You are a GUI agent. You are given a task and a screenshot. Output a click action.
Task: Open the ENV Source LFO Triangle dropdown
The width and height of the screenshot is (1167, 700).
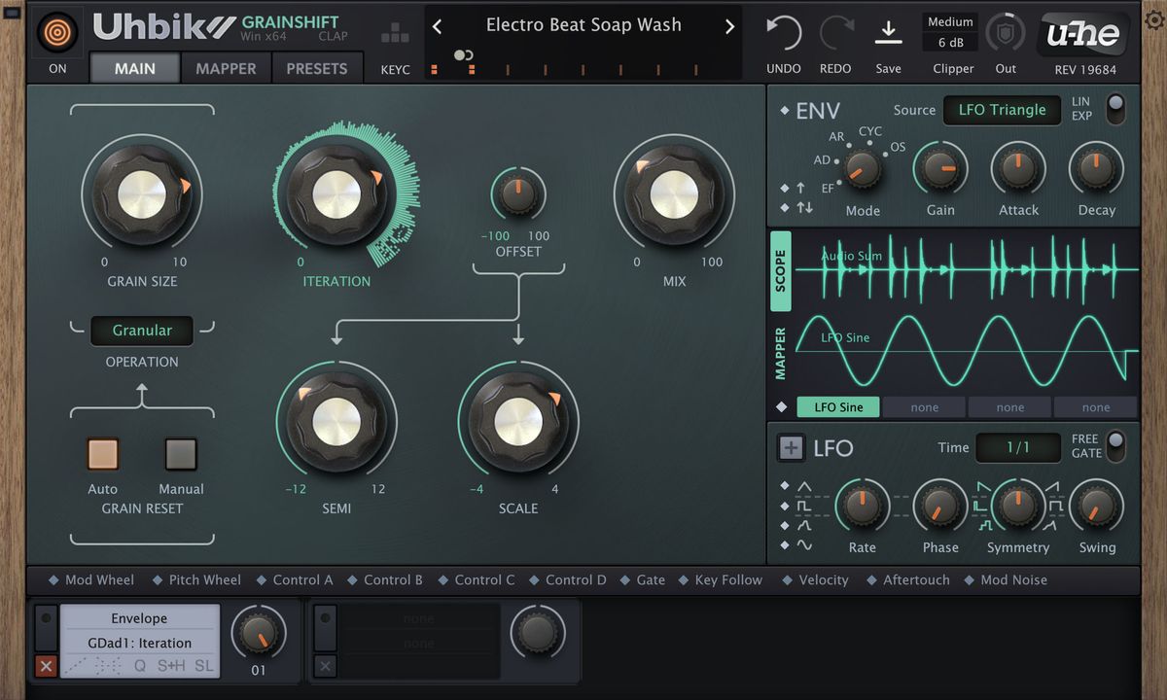point(1002,110)
